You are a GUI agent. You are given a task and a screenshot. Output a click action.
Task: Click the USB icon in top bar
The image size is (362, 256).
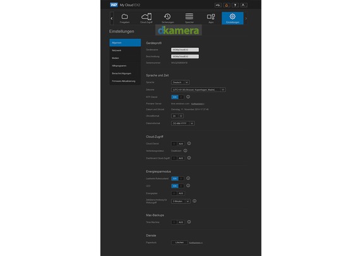coord(218,5)
